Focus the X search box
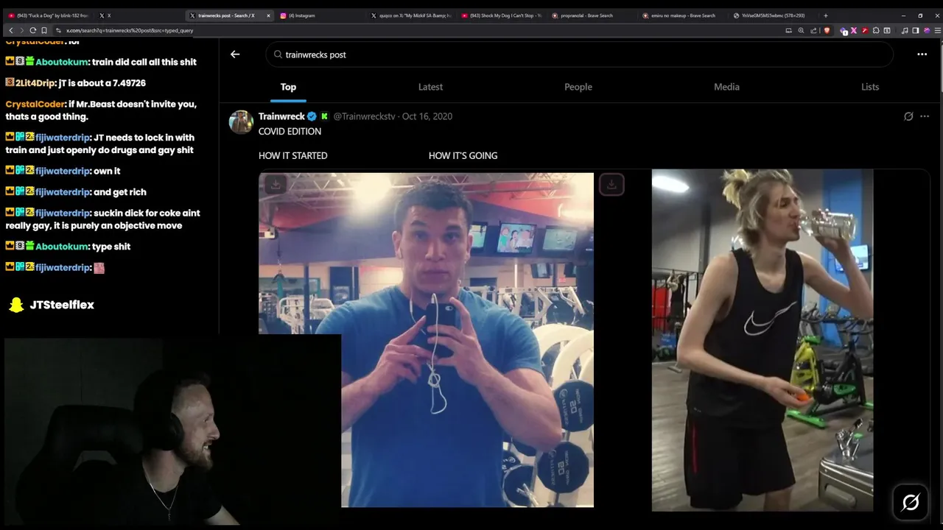The image size is (943, 530). [x=579, y=54]
